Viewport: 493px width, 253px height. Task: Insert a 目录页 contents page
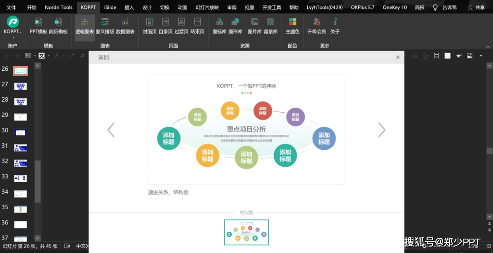click(165, 26)
